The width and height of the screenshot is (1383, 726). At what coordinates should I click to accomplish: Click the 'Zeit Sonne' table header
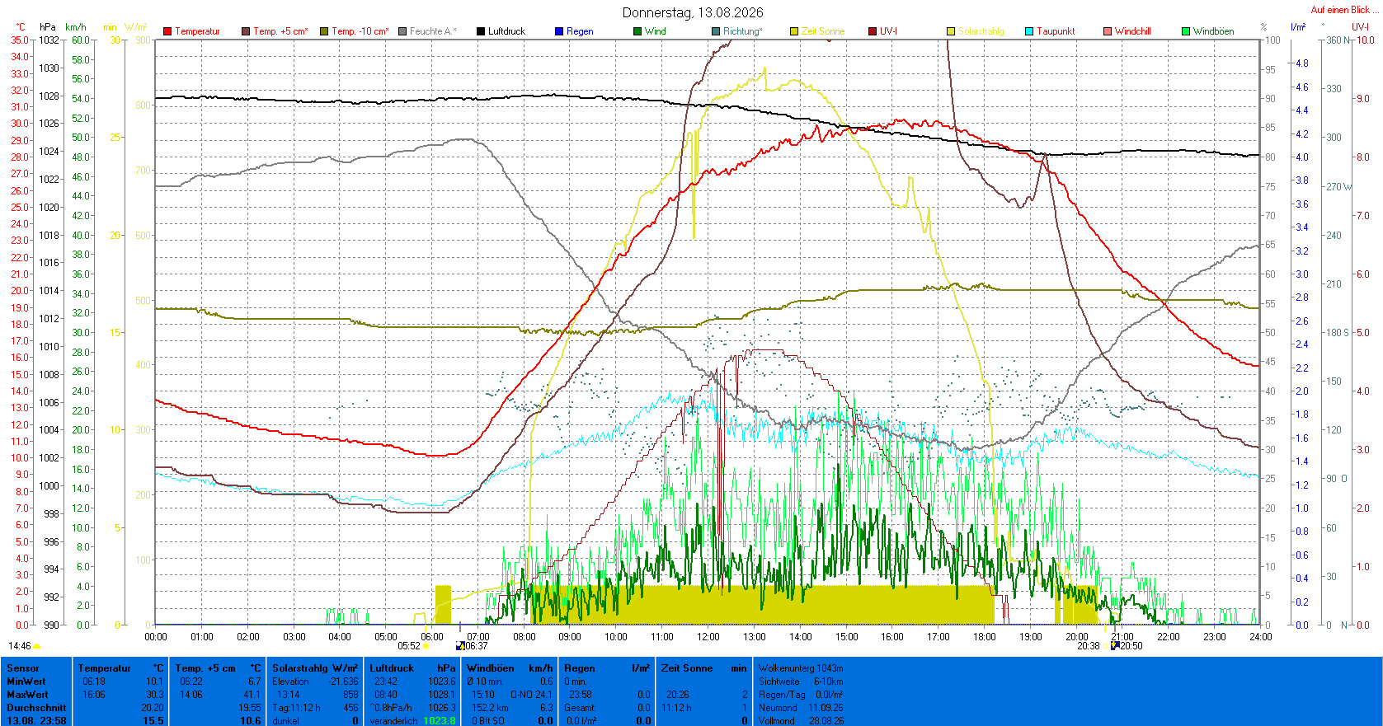687,668
